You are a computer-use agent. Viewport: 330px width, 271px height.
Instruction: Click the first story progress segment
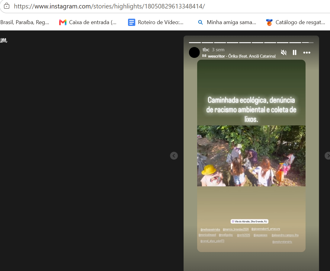pos(195,43)
